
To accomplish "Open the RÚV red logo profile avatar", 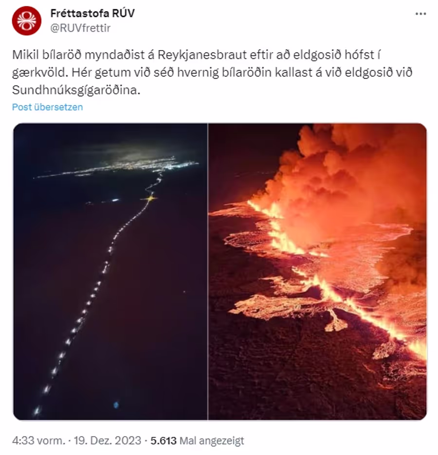I will pyautogui.click(x=26, y=21).
